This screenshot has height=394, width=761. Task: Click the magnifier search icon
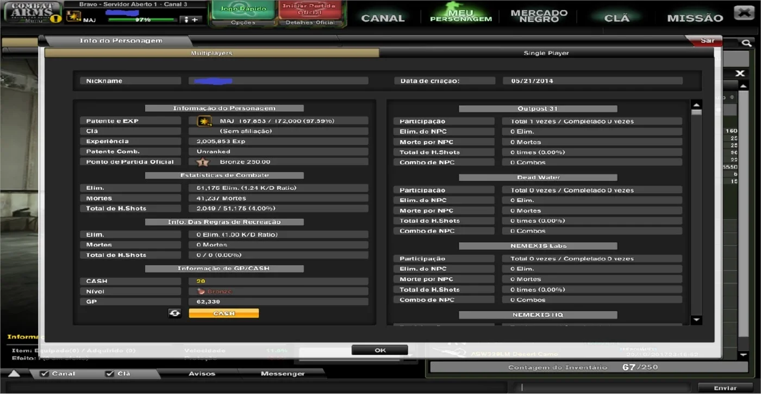pos(746,43)
